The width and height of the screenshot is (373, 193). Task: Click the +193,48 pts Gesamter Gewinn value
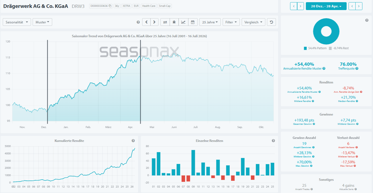pyautogui.click(x=304, y=120)
